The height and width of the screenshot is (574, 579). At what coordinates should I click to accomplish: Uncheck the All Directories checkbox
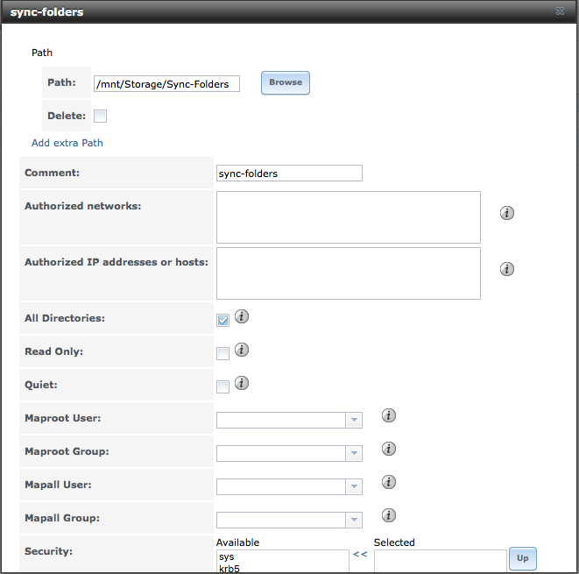click(x=222, y=320)
